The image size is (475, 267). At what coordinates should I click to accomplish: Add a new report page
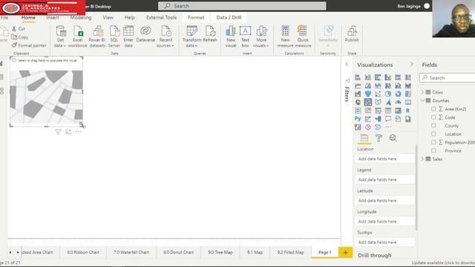point(345,252)
